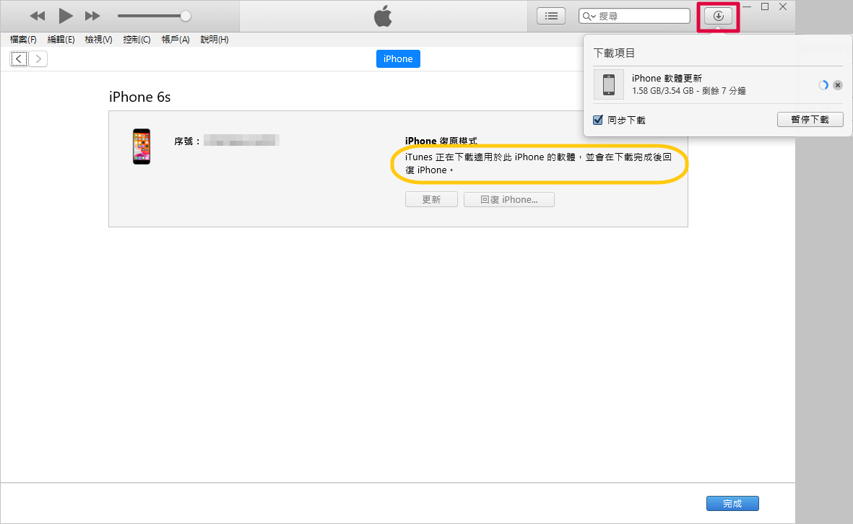
Task: Go forward with the right navigation arrow
Action: 38,58
